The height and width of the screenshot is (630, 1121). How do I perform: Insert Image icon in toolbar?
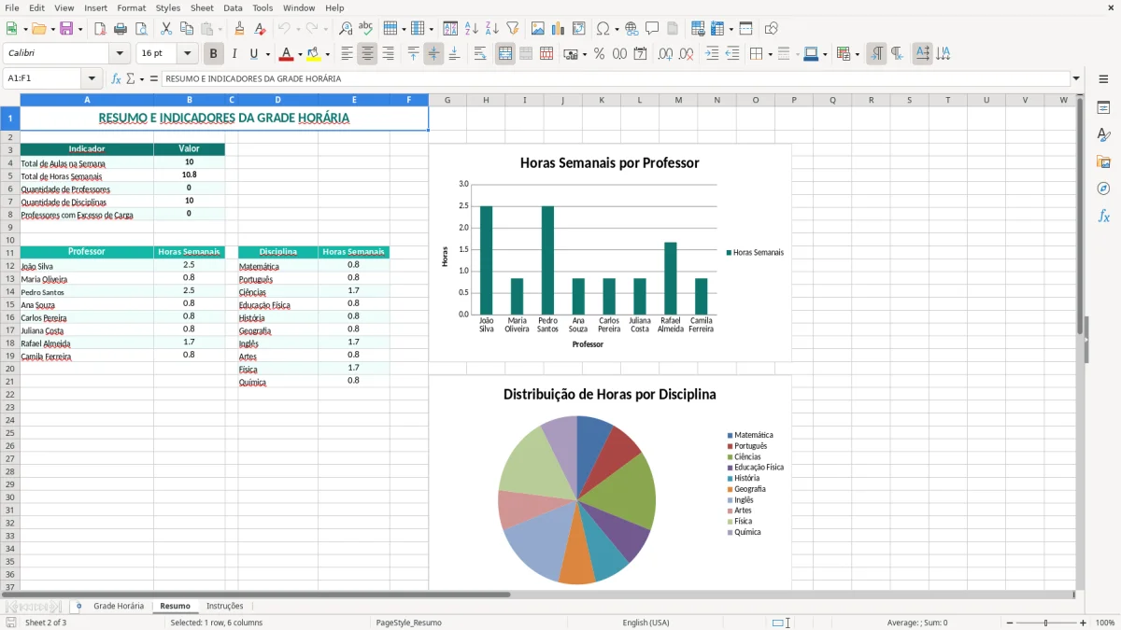[x=538, y=29]
